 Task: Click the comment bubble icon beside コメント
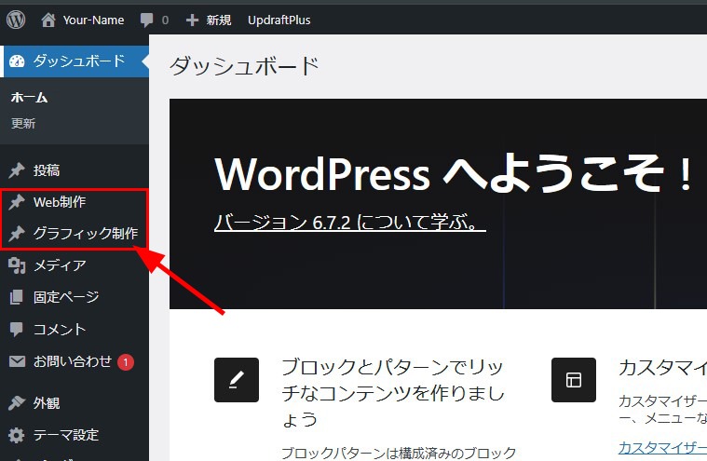(16, 330)
